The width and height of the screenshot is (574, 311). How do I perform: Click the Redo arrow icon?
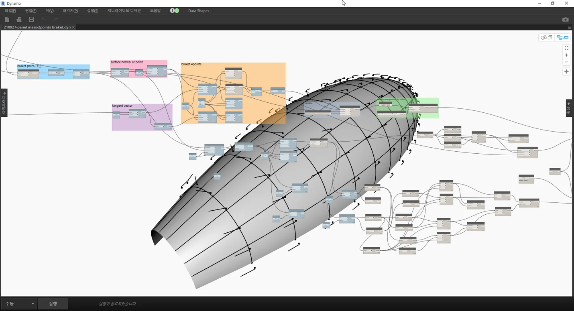pyautogui.click(x=56, y=19)
